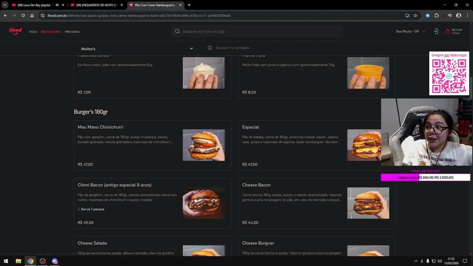This screenshot has height=266, width=473.
Task: Open a new browser tab with plus
Action: pos(189,5)
